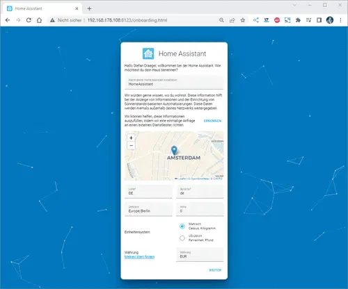The image size is (348, 289).
Task: Open the Zeitzone dropdown Europe/Berlin
Action: (x=148, y=209)
